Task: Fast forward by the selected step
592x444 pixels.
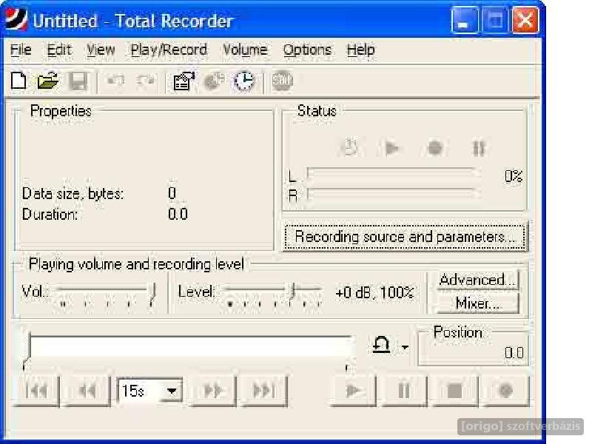Action: click(x=213, y=391)
